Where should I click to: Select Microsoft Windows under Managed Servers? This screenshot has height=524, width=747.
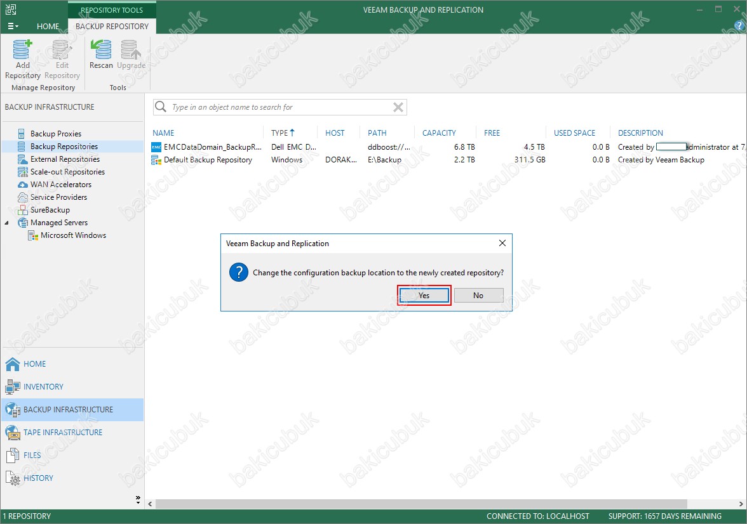point(74,235)
